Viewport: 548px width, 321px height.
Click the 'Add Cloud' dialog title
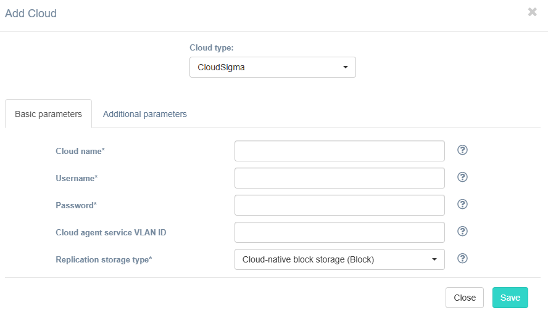(31, 14)
